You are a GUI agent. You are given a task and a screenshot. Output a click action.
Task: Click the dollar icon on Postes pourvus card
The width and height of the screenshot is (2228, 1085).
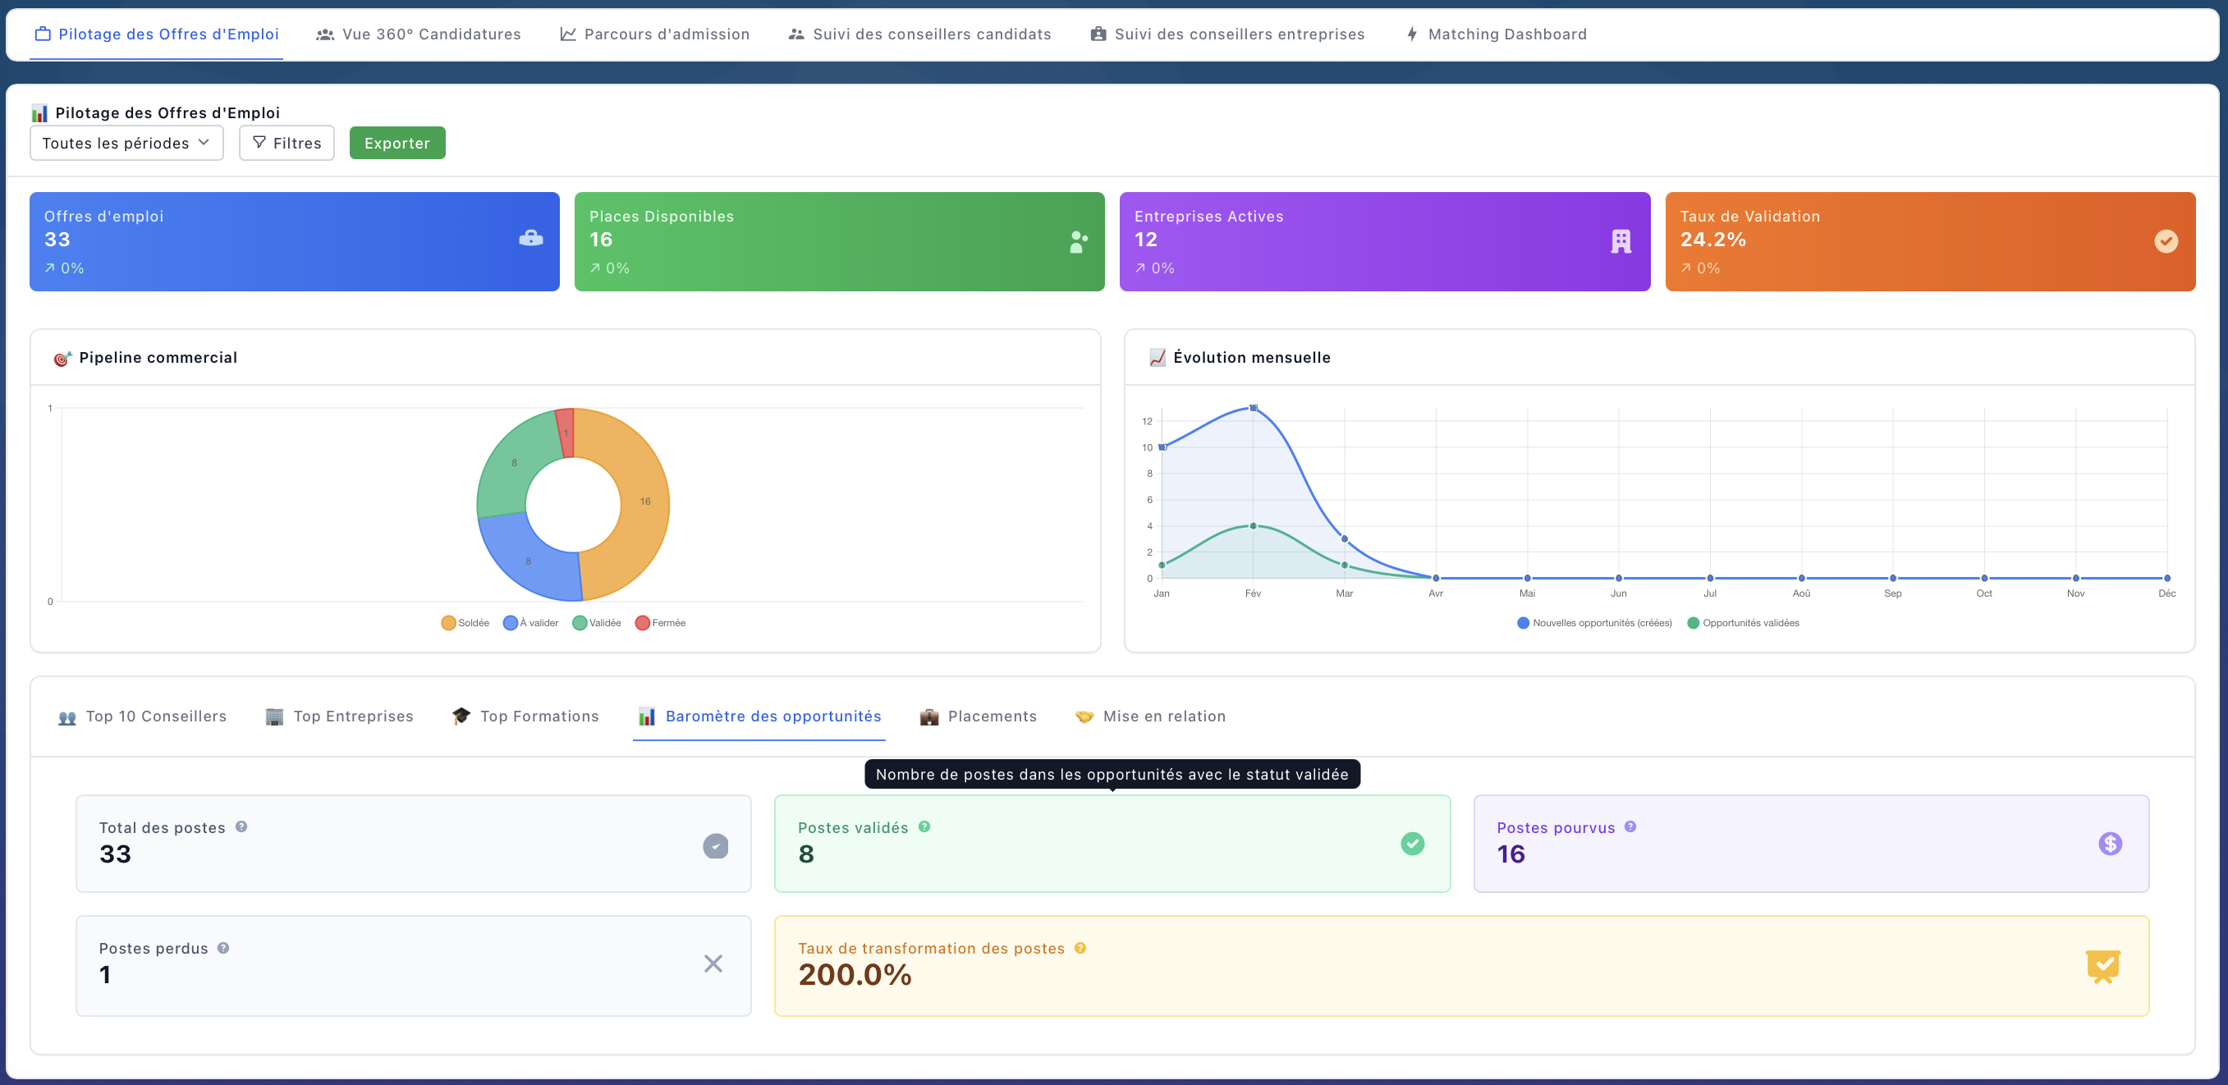(2111, 844)
